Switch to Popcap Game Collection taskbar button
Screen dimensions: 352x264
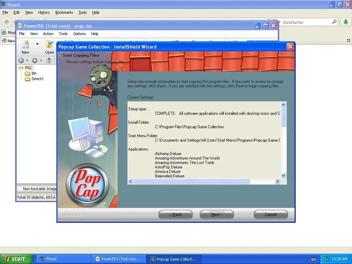(x=174, y=259)
